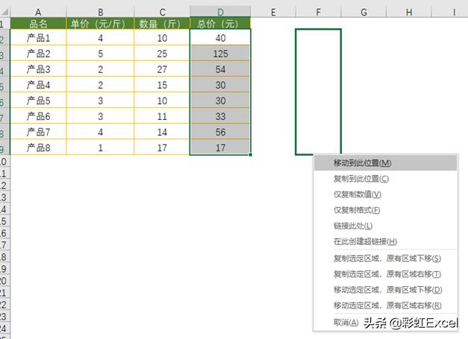Click the select-all corner triangle

click(x=5, y=12)
